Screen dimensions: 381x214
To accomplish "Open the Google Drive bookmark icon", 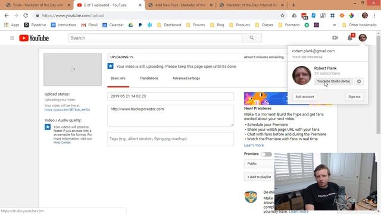I will tap(131, 25).
